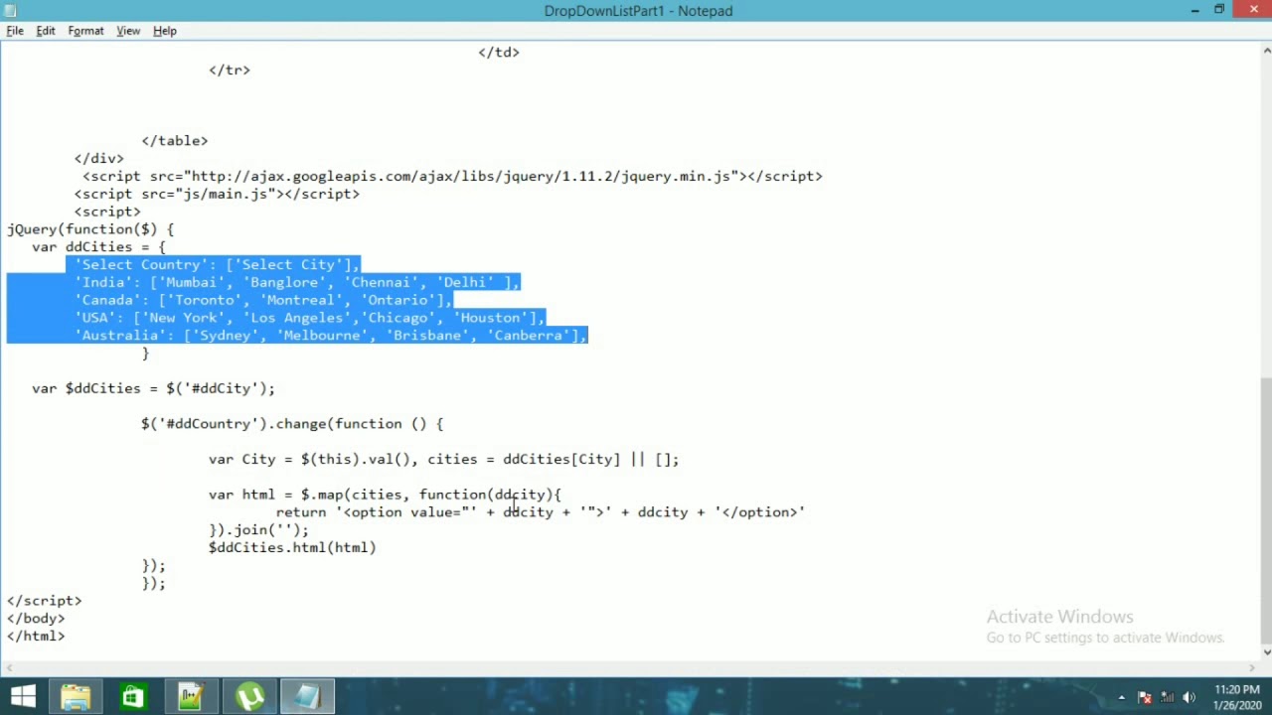The image size is (1272, 715).
Task: Click the closing </td> tag
Action: click(499, 52)
